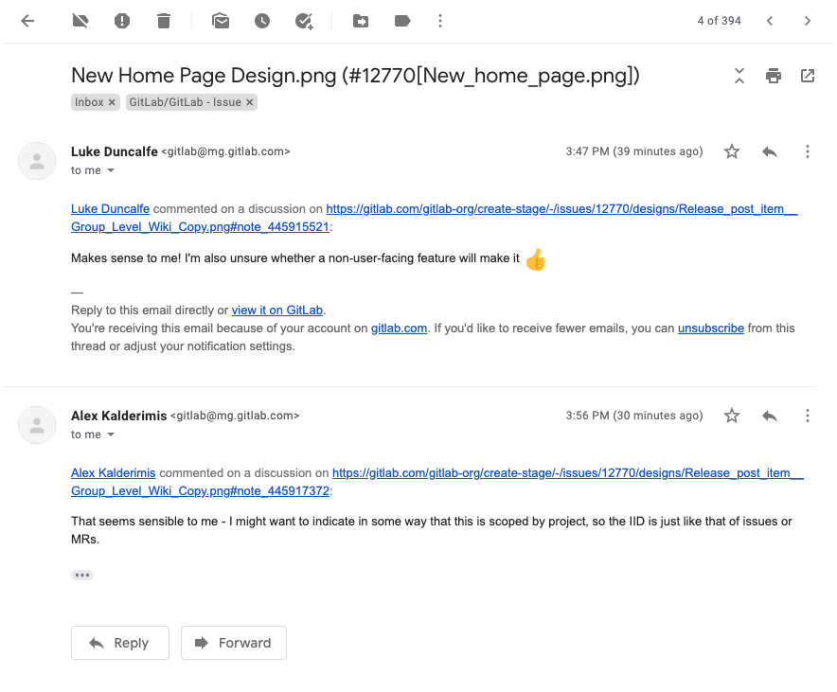837x692 pixels.
Task: Open more options for Luke's message
Action: click(x=808, y=151)
